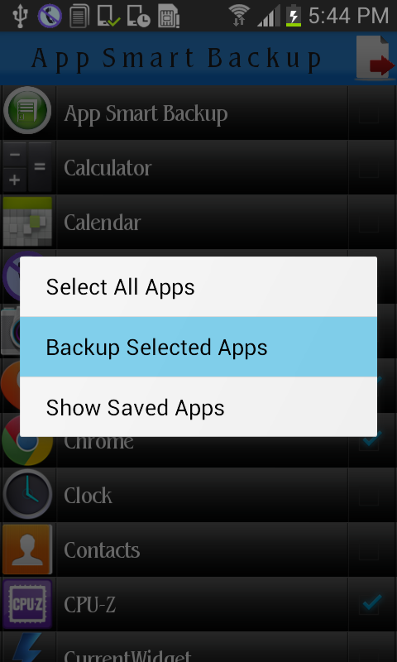The height and width of the screenshot is (662, 397).
Task: Tap the battery charging status icon
Action: (x=294, y=16)
